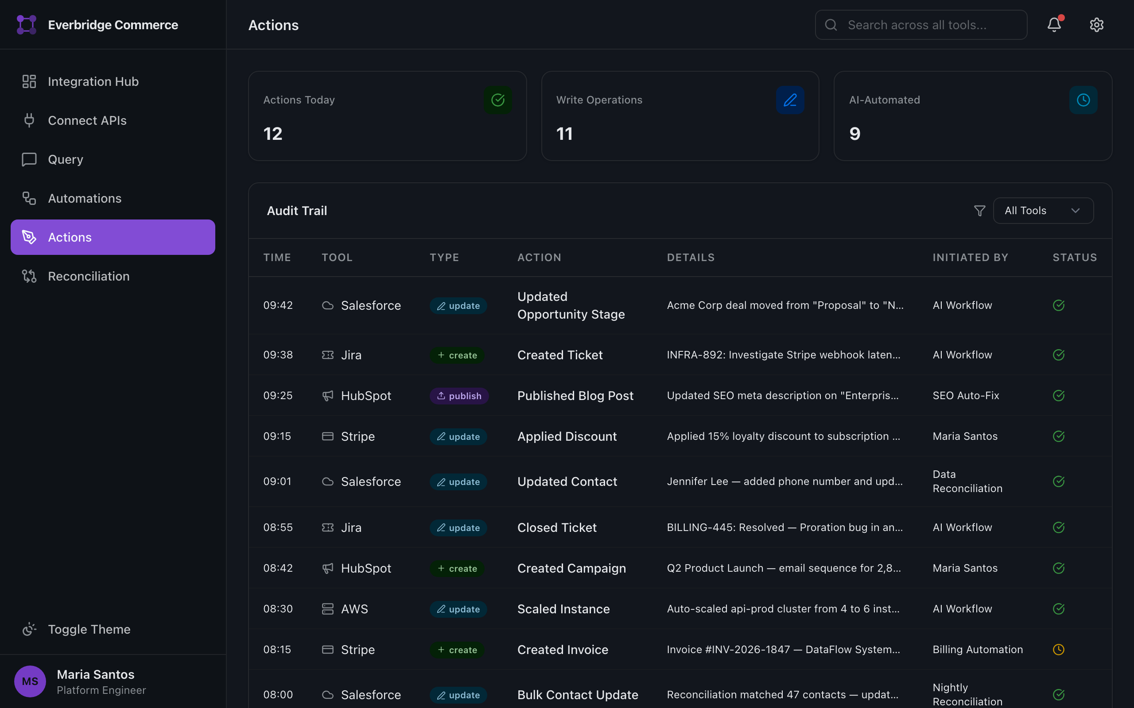Open the Updated Opportunity Stage row
This screenshot has height=708, width=1134.
[x=571, y=305]
